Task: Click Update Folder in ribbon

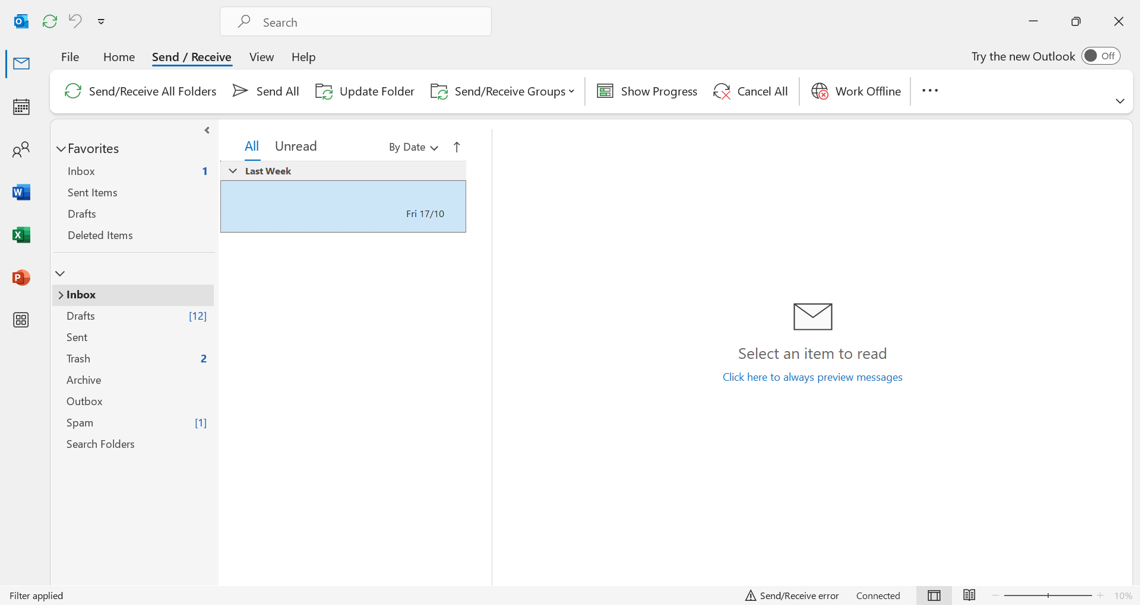Action: tap(365, 91)
